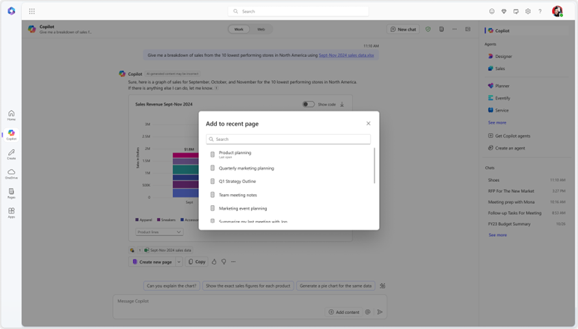Open more actions beside thumbs down

tap(233, 261)
